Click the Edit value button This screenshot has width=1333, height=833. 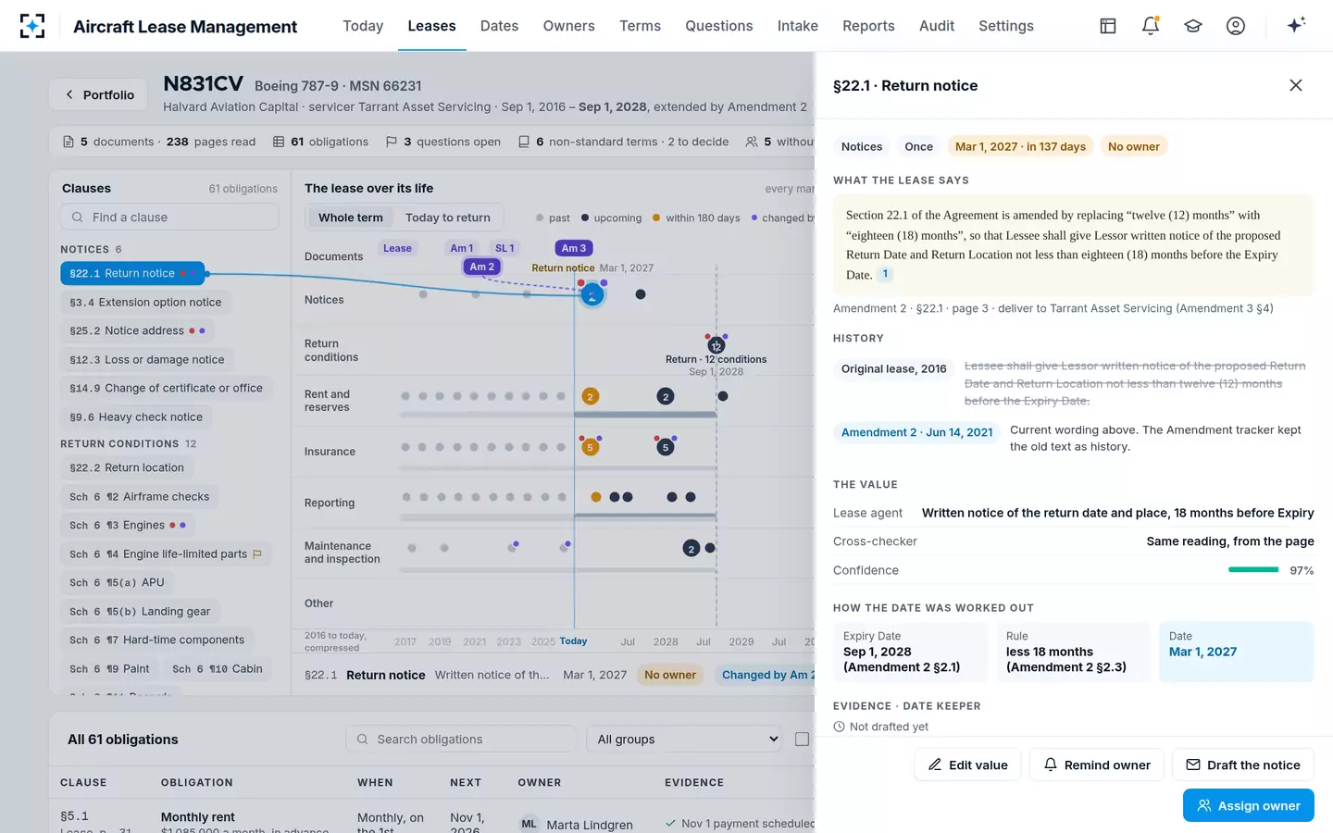pyautogui.click(x=967, y=765)
